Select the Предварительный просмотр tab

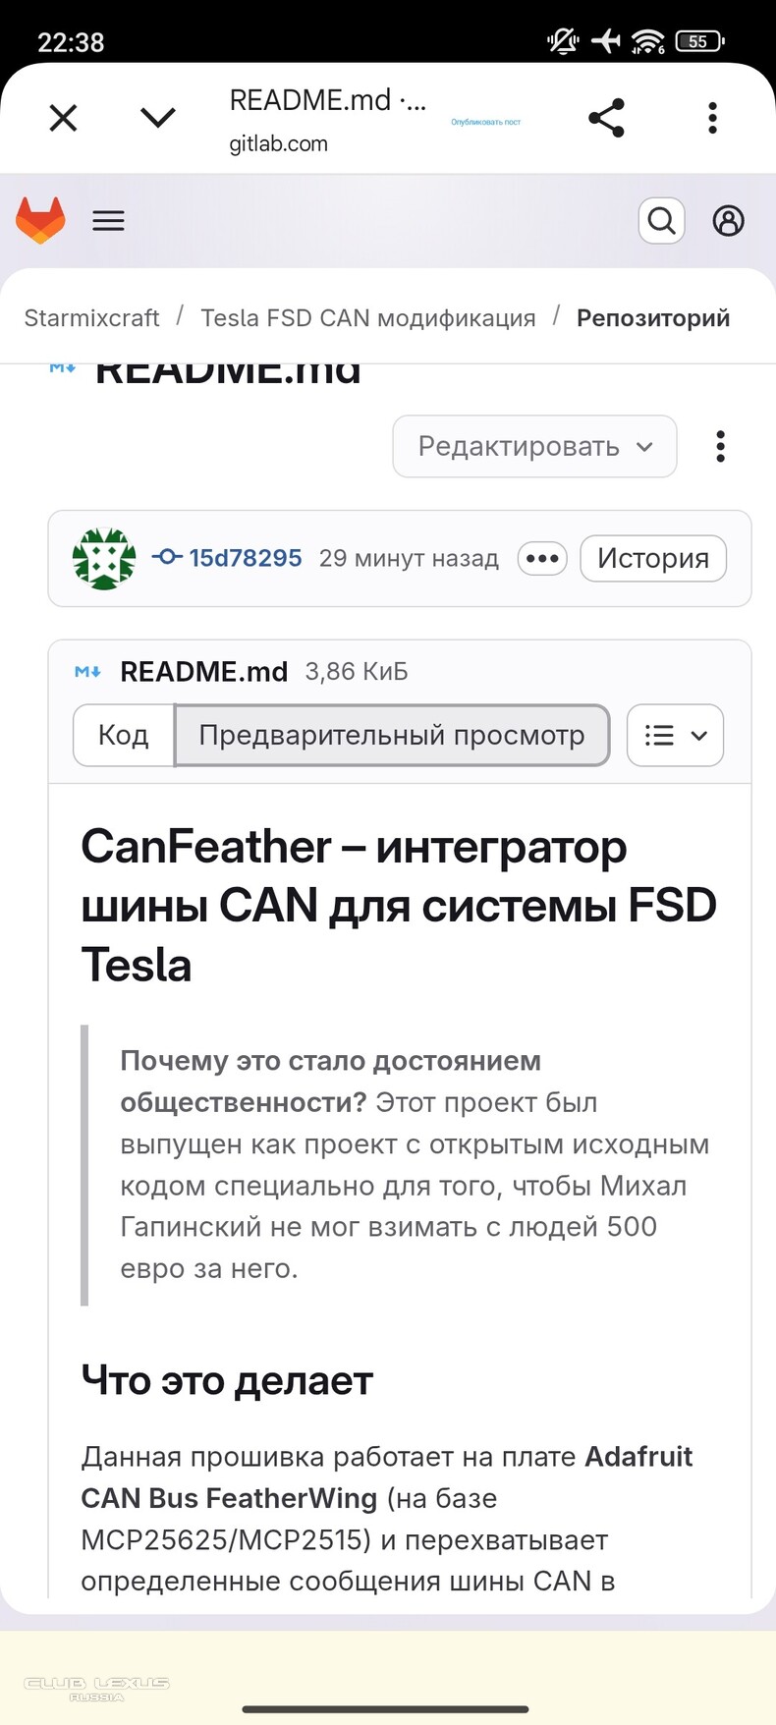[392, 735]
